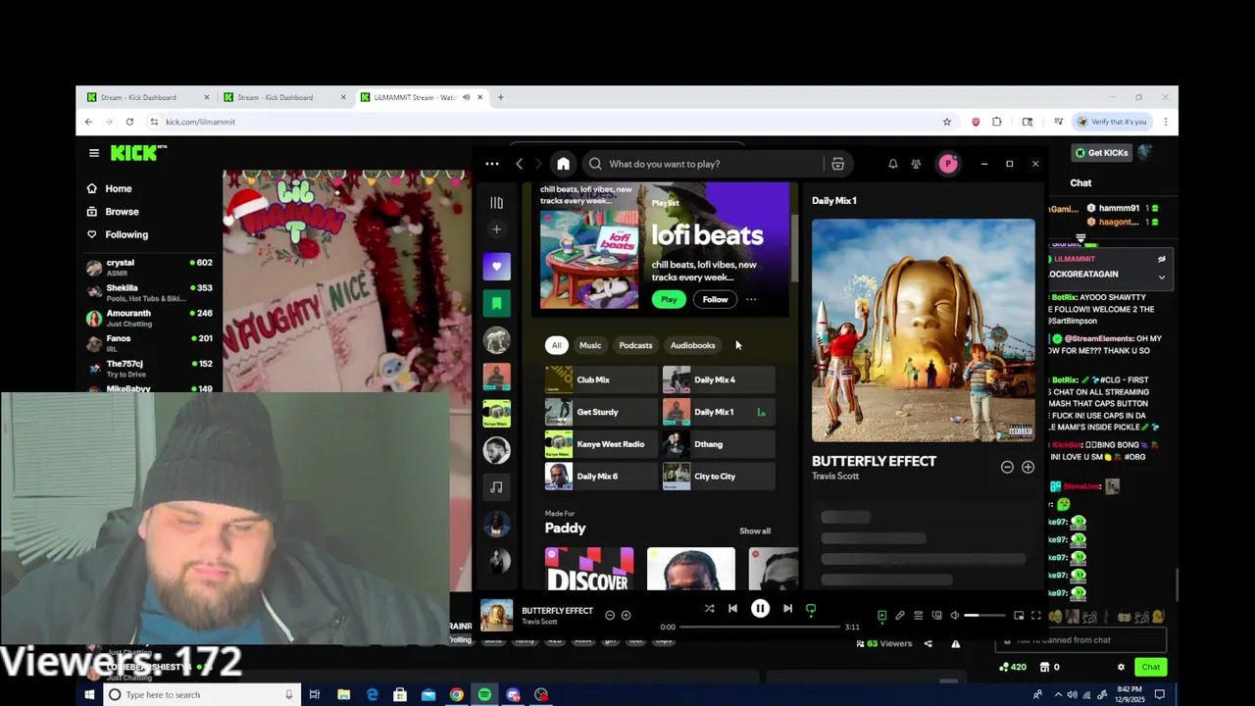Click Show all for Made For Paddy

[755, 530]
